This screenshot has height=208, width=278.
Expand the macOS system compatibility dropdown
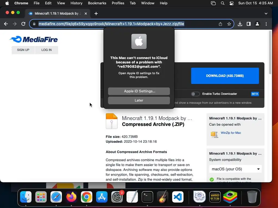(x=235, y=169)
